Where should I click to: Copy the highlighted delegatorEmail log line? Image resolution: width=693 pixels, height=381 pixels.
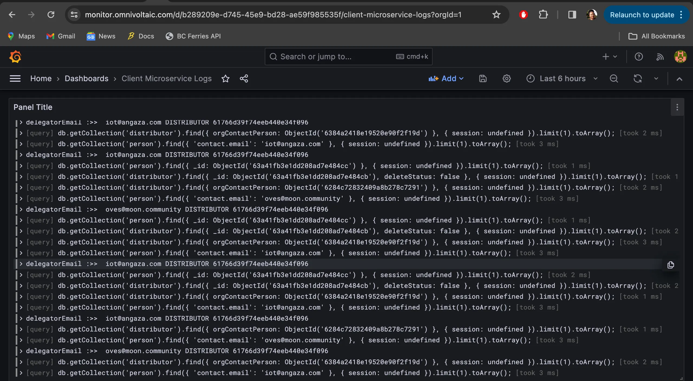click(671, 265)
